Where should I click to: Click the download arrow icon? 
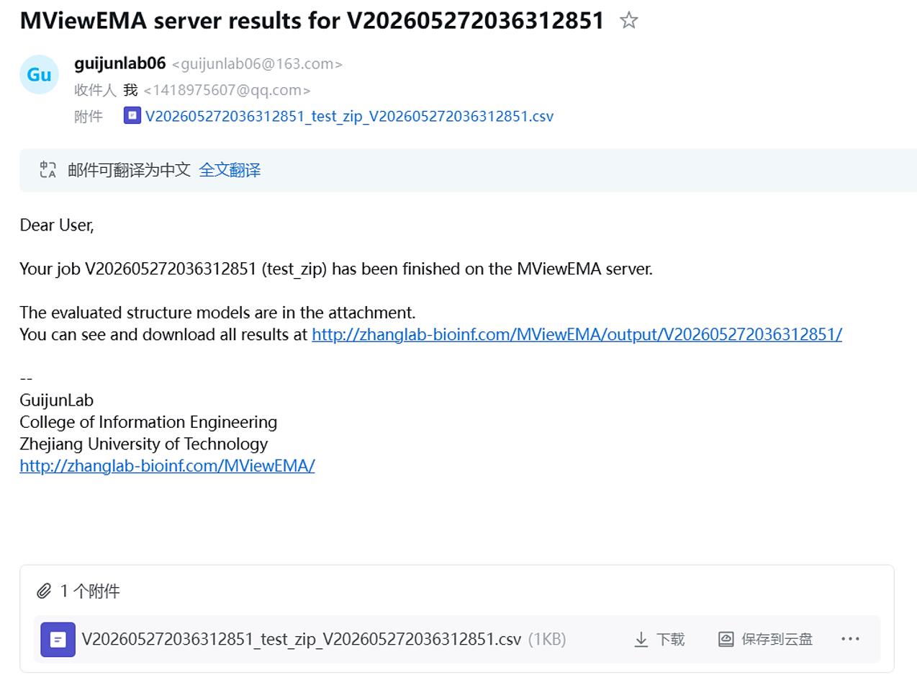(641, 639)
